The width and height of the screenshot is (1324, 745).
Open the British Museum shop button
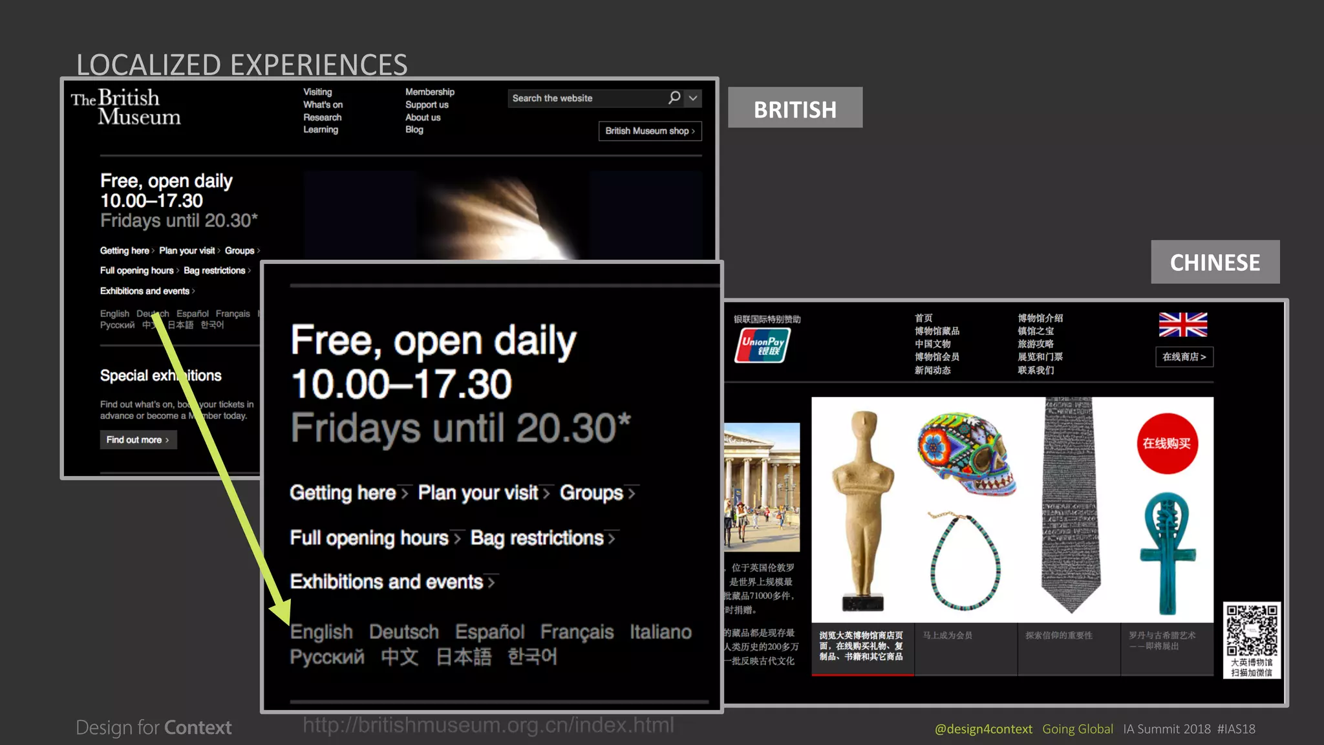click(x=650, y=131)
